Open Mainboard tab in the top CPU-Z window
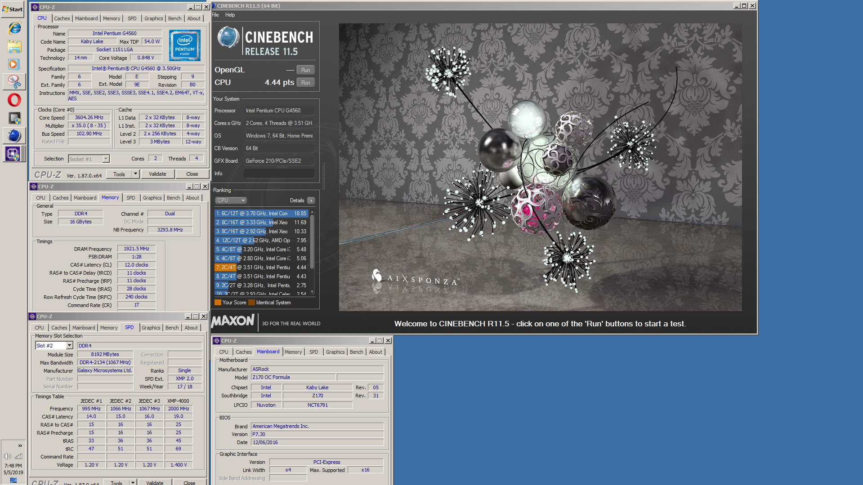The height and width of the screenshot is (485, 863). (86, 18)
